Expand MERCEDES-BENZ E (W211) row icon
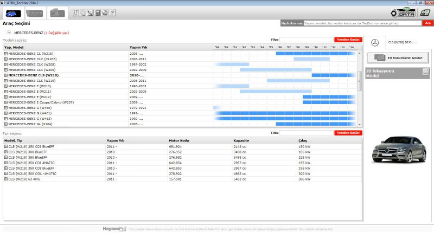This screenshot has height=233, width=434. [x=6, y=92]
